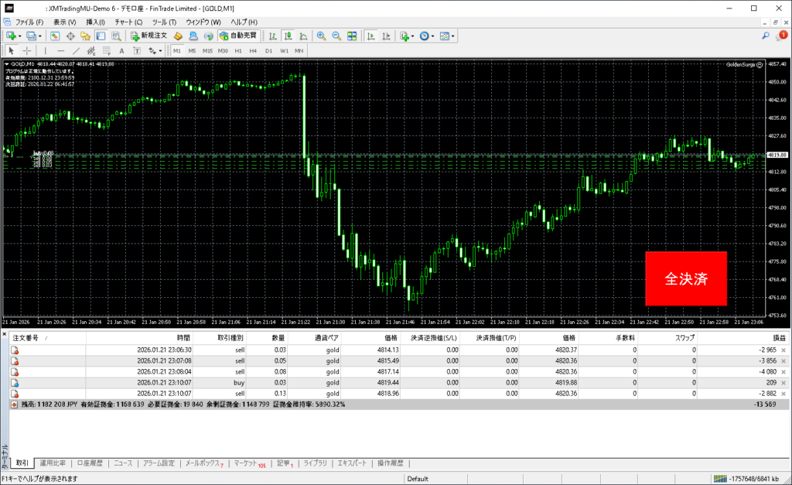Select the text label drawing tool
The width and height of the screenshot is (792, 485).
coord(121,51)
